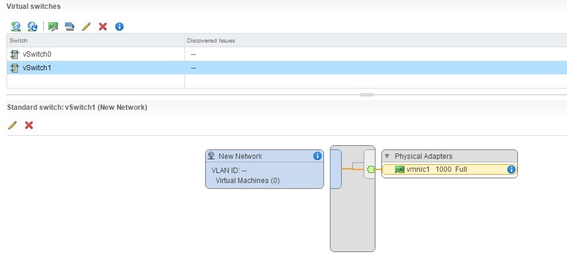Select the vSwitch1 row
This screenshot has height=268, width=567.
pyautogui.click(x=287, y=67)
